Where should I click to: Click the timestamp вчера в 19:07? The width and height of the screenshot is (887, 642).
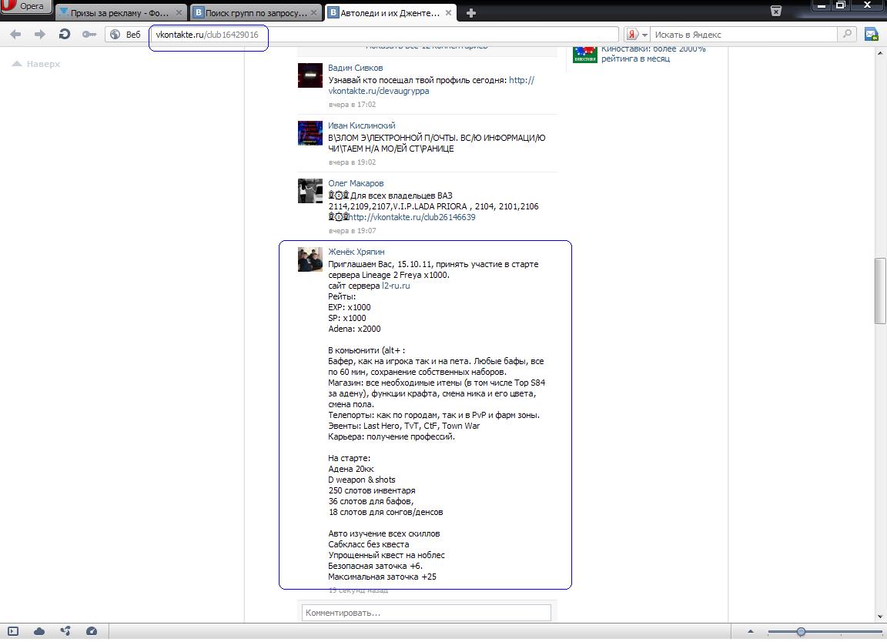[x=352, y=231]
